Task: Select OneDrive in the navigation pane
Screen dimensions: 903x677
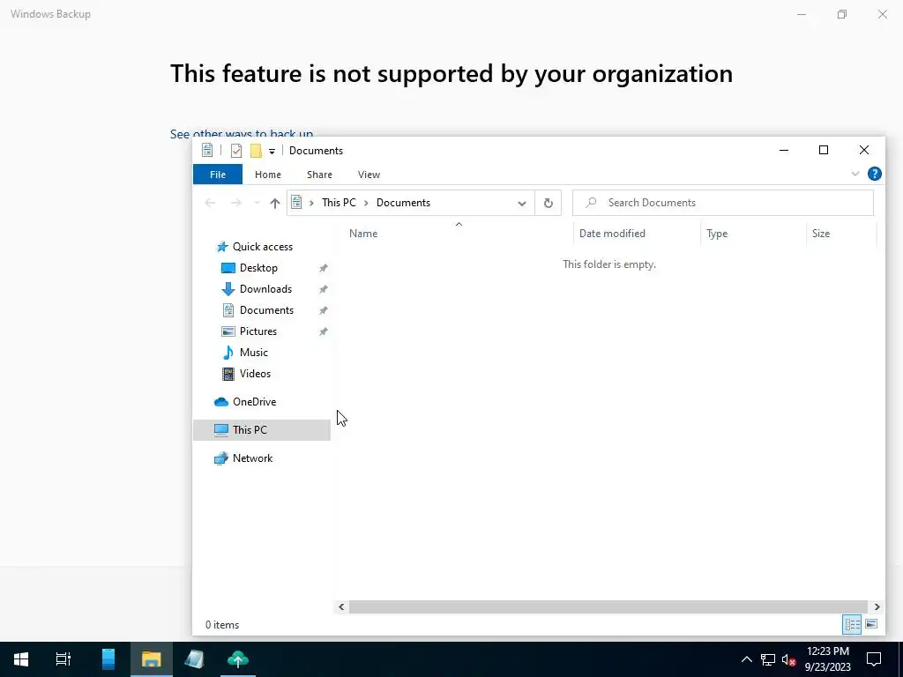Action: click(x=254, y=402)
